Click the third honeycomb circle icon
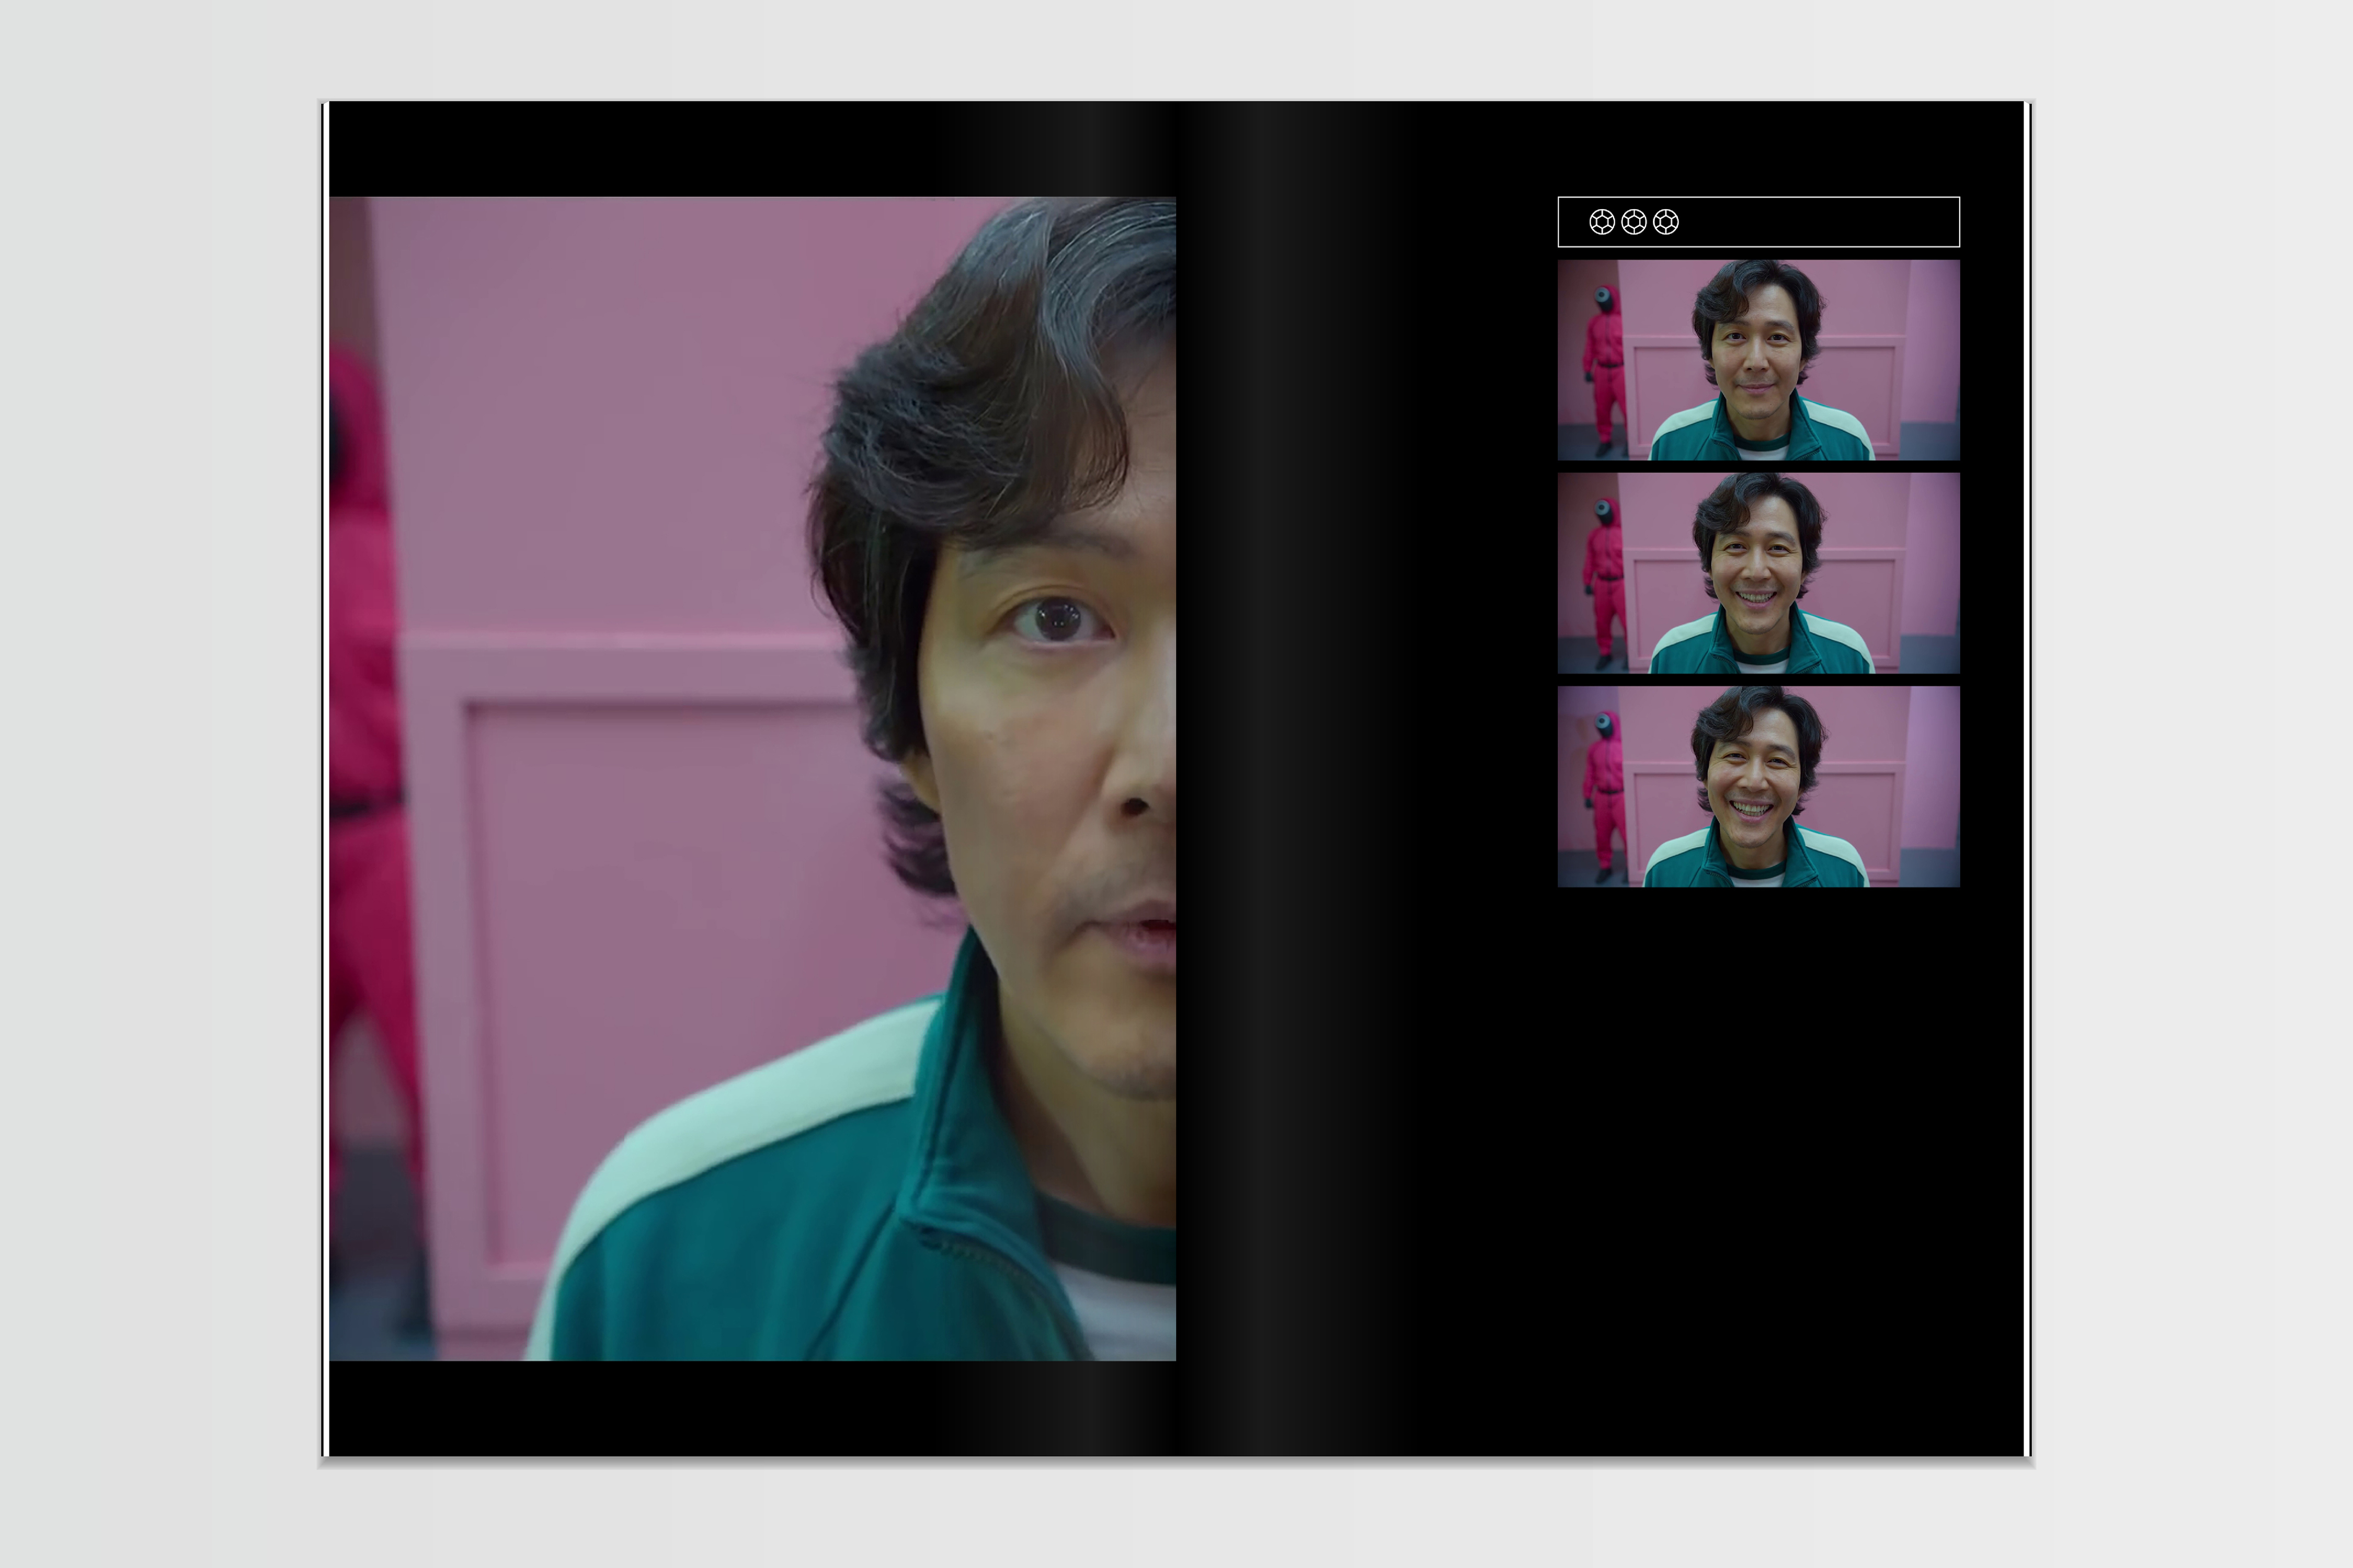Screen dimensions: 2353x1568 click(x=1666, y=222)
